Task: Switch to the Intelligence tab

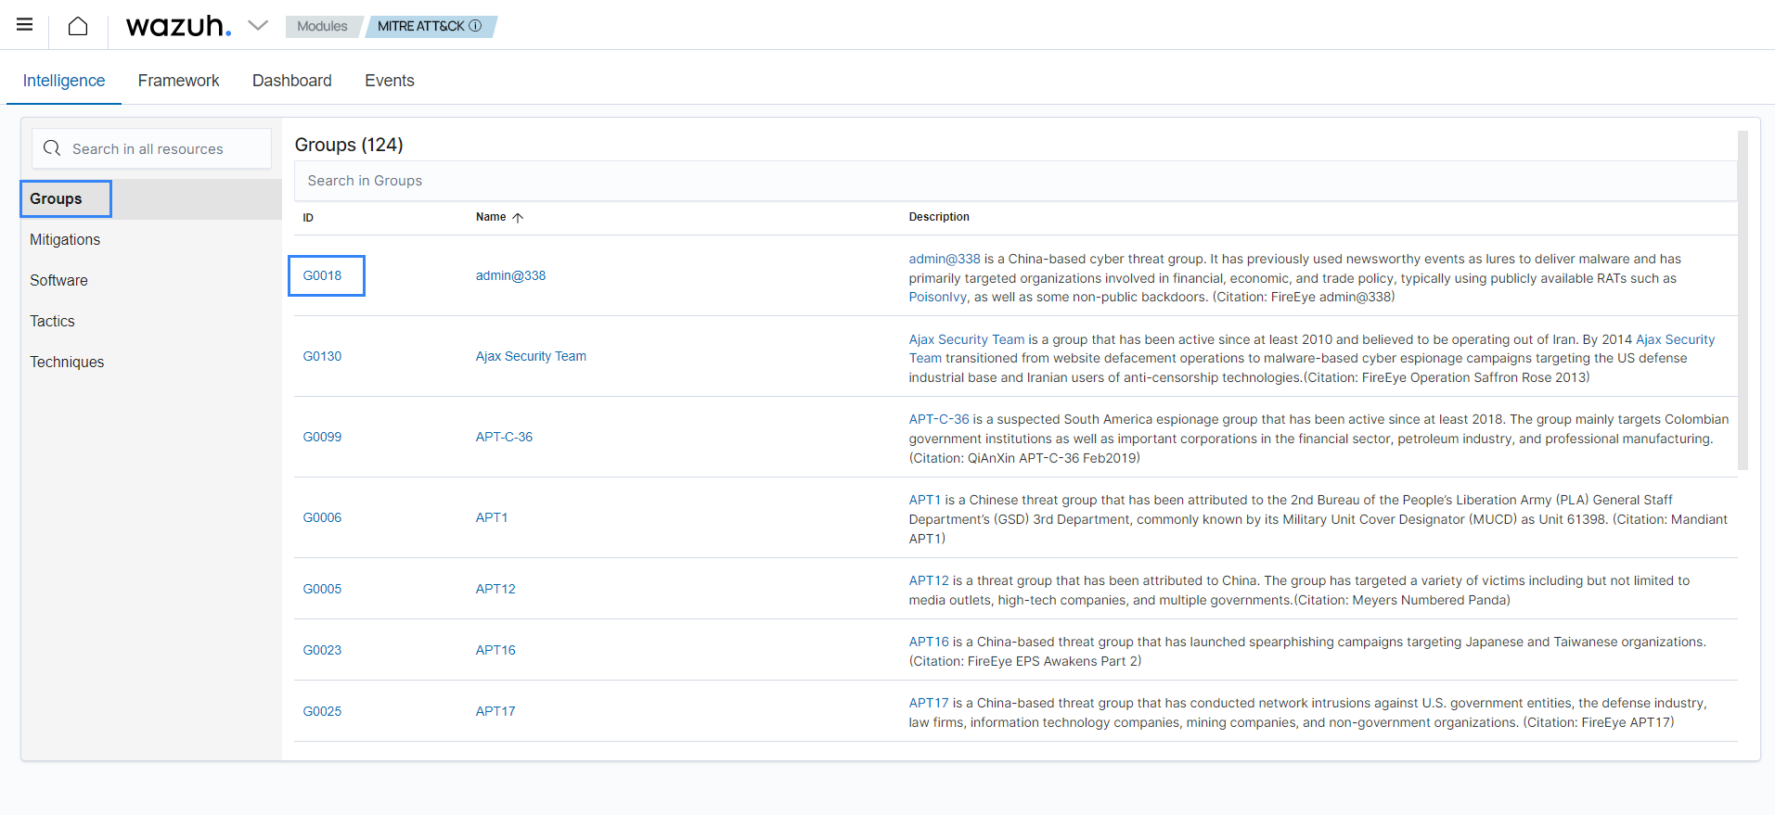Action: tap(64, 81)
